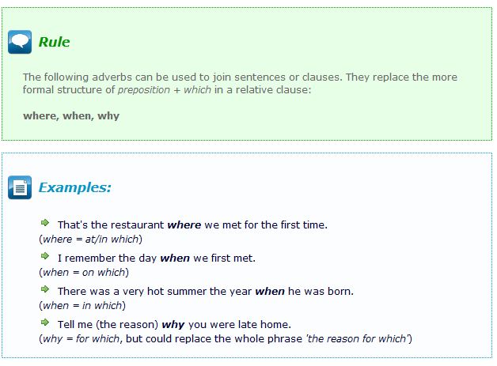Viewport: 497px width, 366px height.
Task: Click the green arrow before "I remember the day"
Action: tap(45, 256)
